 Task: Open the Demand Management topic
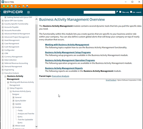(x=13, y=67)
